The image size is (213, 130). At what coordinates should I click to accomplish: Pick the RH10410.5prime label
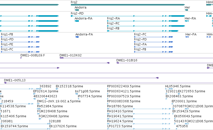[120, 111]
